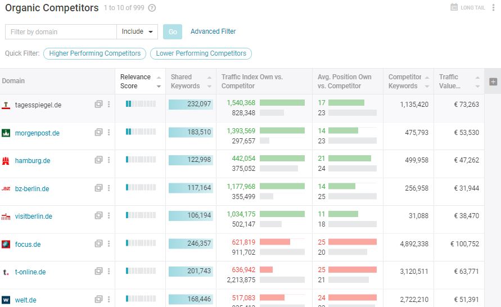Open the Include filter dropdown
The width and height of the screenshot is (501, 307).
point(137,31)
